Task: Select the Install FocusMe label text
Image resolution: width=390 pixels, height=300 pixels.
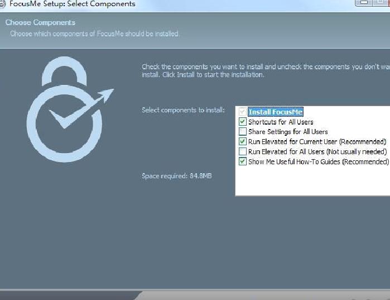Action: 276,112
